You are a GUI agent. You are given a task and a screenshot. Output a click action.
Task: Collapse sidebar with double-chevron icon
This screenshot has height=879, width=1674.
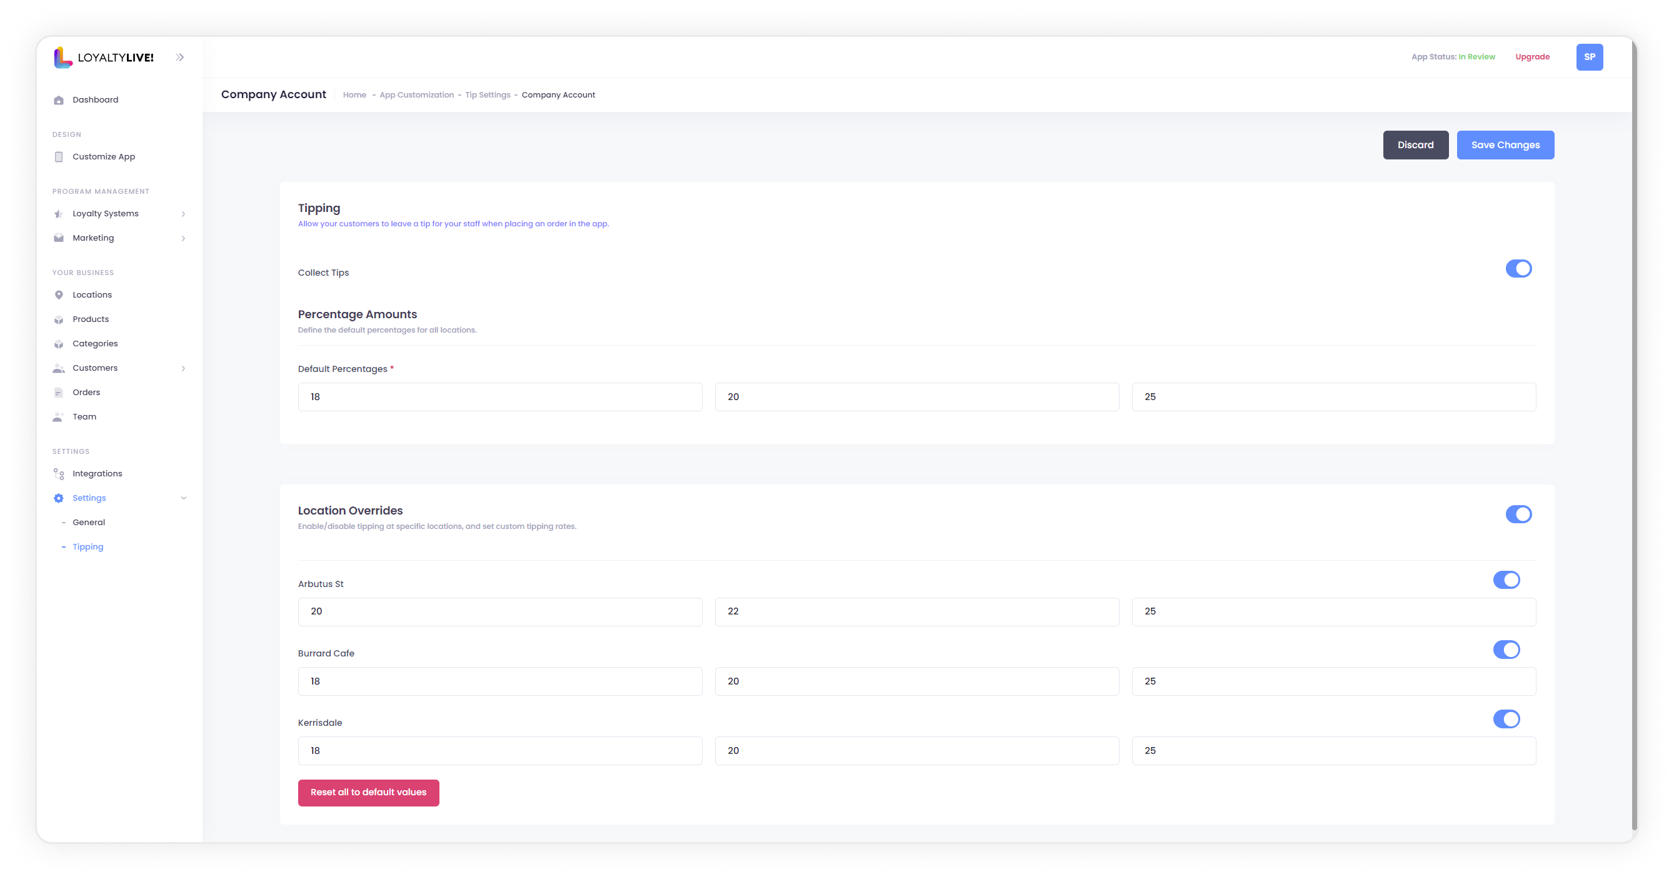[180, 58]
